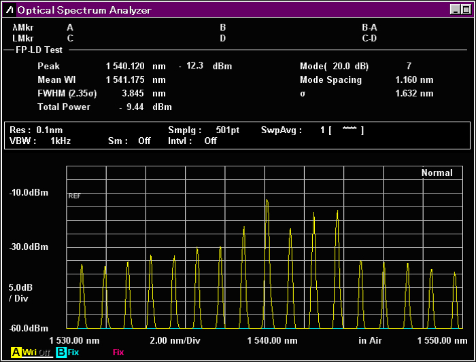Click the LMkr marker label
Viewport: 476px width, 362px height.
23,39
